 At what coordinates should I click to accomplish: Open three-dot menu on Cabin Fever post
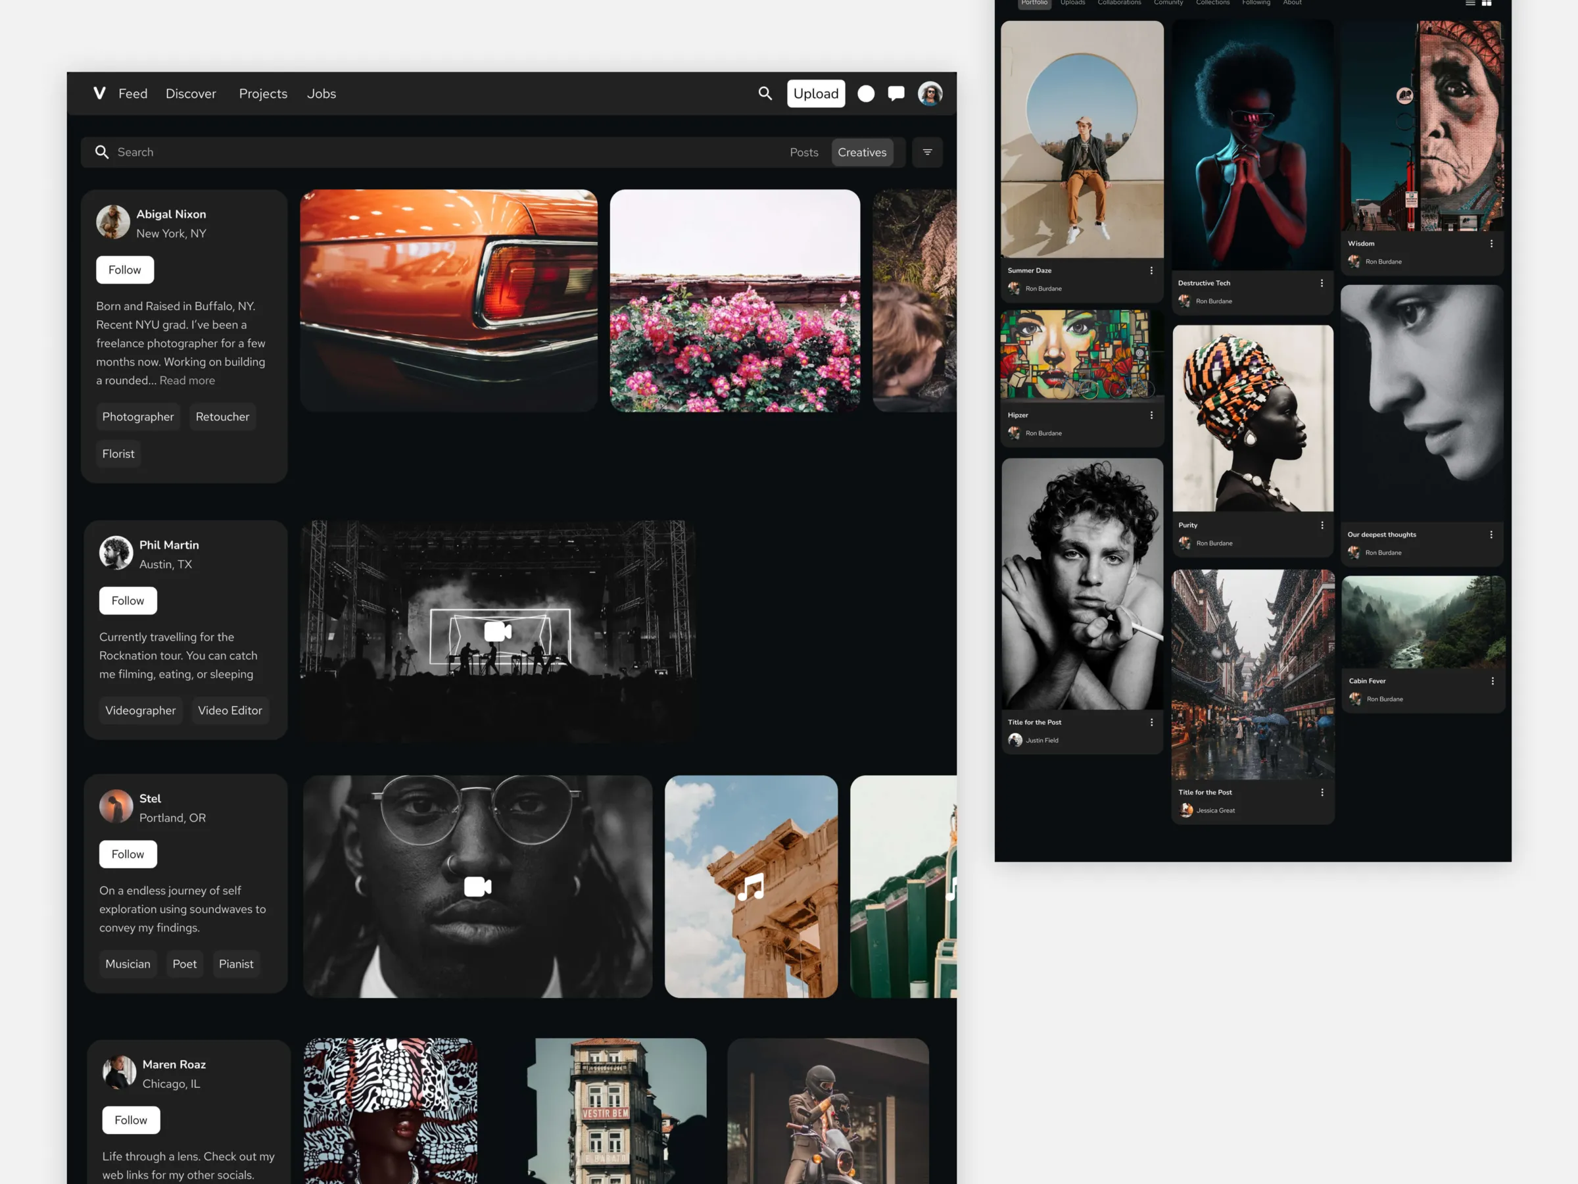point(1493,680)
